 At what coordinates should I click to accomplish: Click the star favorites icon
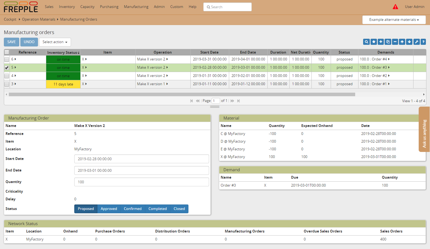(374, 42)
